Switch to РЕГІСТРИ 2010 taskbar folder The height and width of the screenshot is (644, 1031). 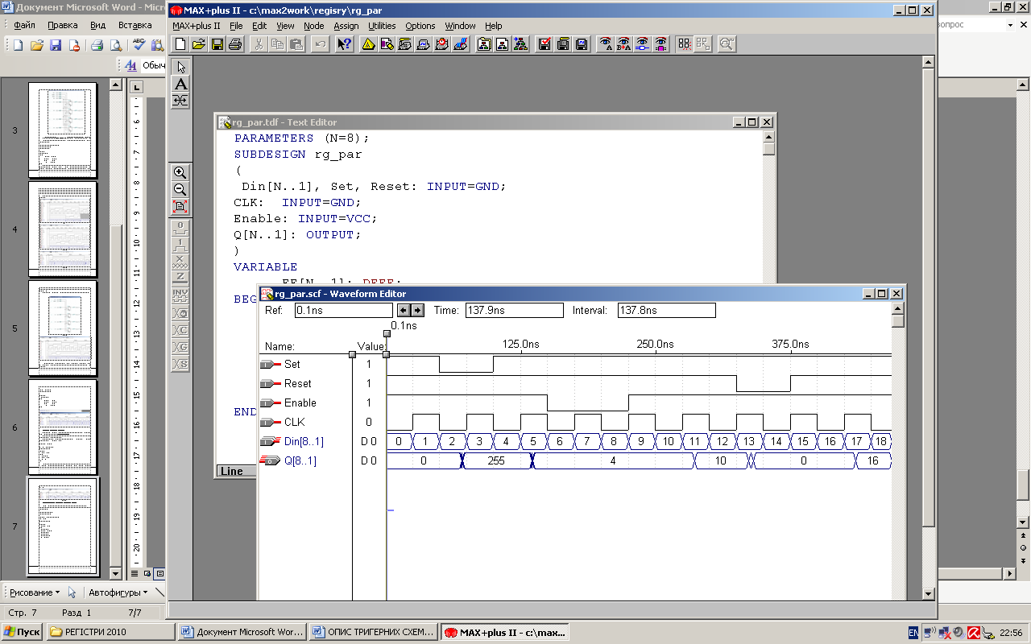tap(110, 632)
